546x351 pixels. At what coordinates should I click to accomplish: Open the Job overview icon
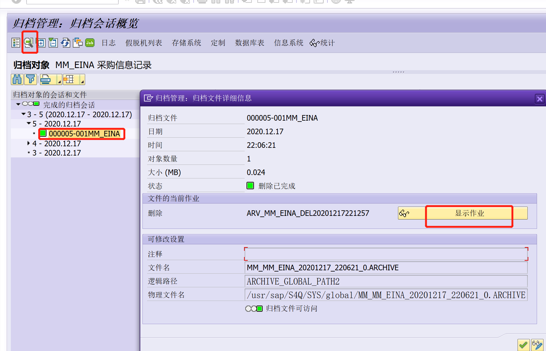[90, 43]
